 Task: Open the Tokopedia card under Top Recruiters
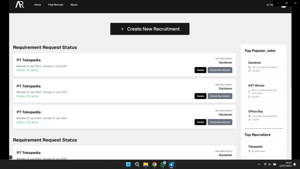pos(264,148)
